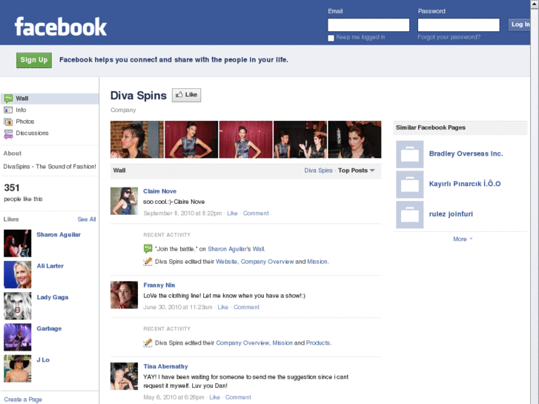This screenshot has width=539, height=404.
Task: Open second photo with red curtain background
Action: coord(191,139)
